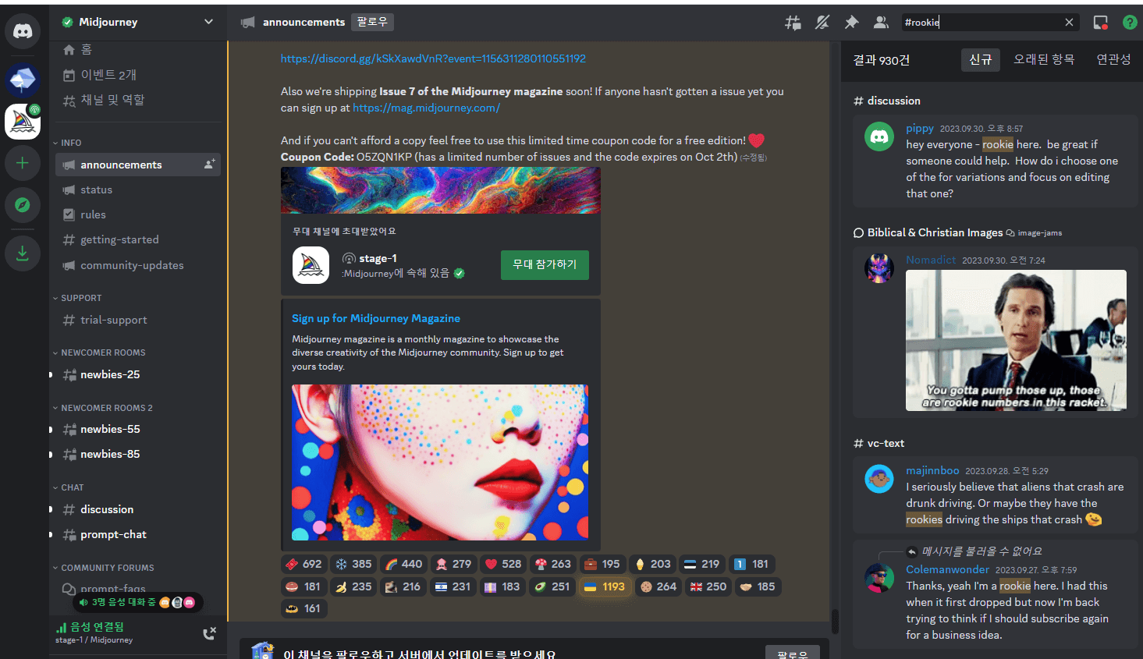Clear the search field X icon
Image resolution: width=1143 pixels, height=659 pixels.
click(x=1069, y=23)
